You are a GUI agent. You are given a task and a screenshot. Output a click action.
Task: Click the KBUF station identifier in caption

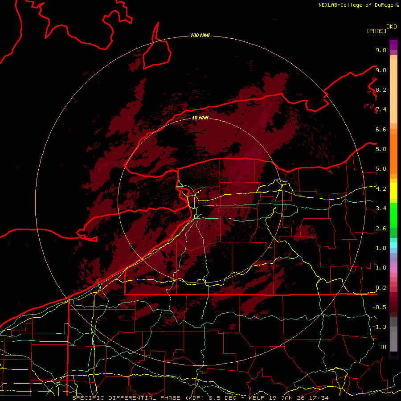click(257, 398)
